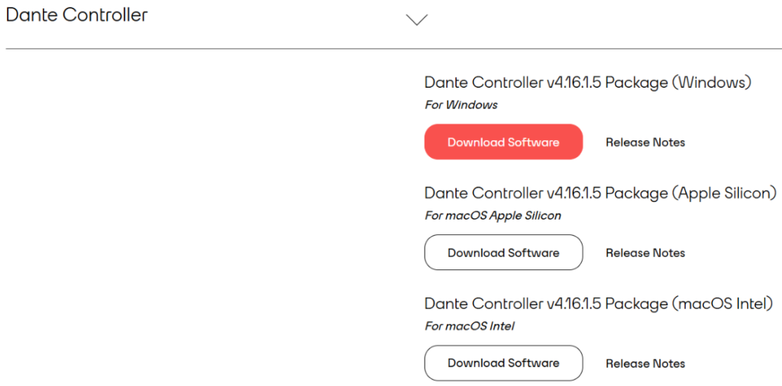Click the italic 'For macOS Intel' subtitle

click(470, 326)
